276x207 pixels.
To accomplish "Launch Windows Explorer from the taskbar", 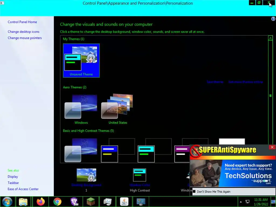I will tap(23, 202).
